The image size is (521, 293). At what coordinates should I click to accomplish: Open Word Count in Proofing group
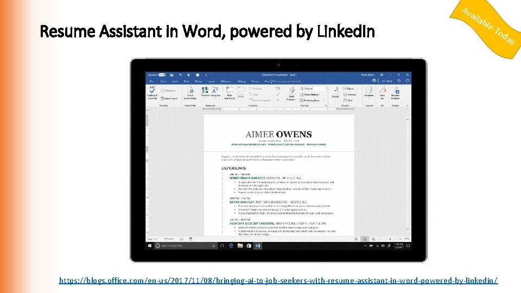[169, 99]
